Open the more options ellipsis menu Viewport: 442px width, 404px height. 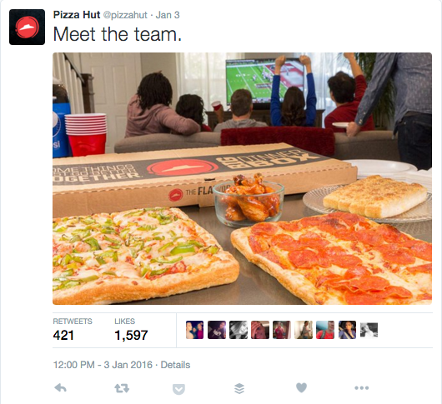coord(362,388)
